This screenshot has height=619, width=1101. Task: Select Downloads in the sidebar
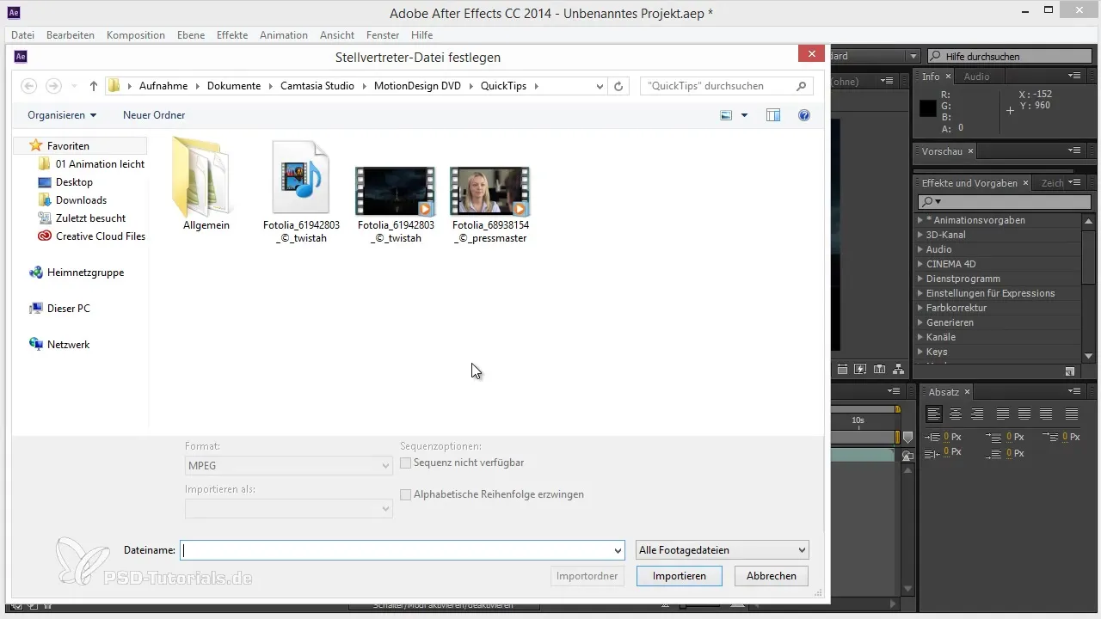coord(81,200)
